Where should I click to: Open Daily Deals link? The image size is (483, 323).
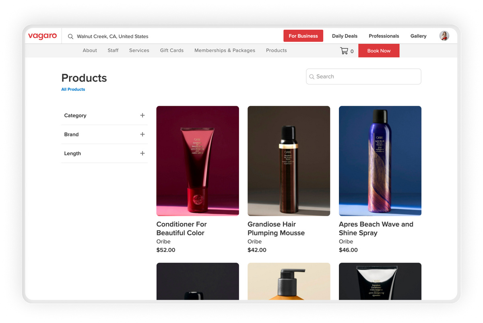coord(345,36)
